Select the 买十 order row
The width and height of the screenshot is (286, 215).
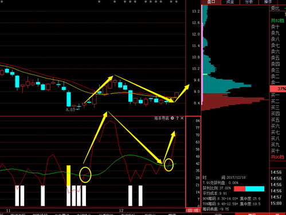[x=275, y=151]
